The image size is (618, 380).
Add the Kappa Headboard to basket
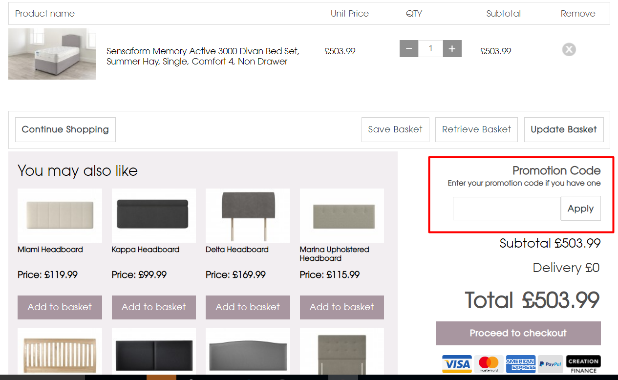(x=153, y=307)
